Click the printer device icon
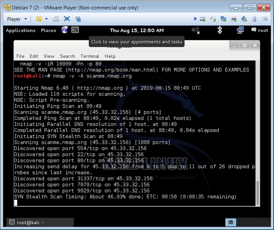Viewport: 274px width, 230px height. coord(234,19)
